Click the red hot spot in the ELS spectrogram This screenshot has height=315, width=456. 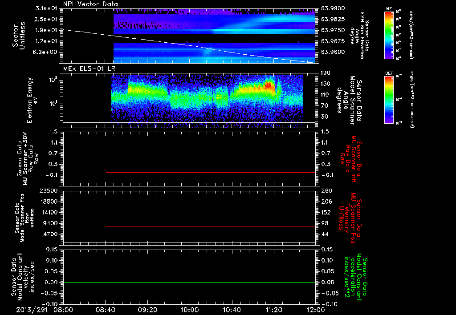click(269, 85)
